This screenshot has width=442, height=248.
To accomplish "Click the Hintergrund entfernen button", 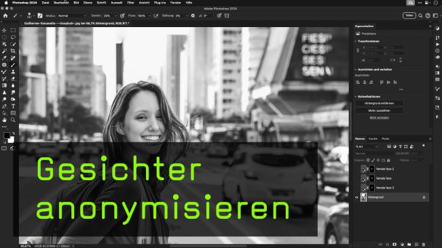I will point(379,103).
